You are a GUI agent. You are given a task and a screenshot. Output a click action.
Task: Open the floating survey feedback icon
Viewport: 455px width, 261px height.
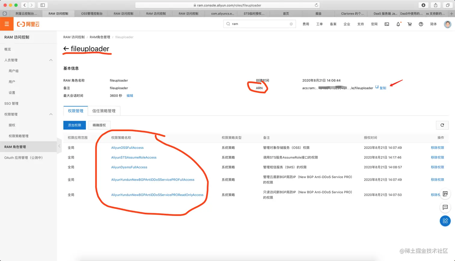pyautogui.click(x=445, y=194)
